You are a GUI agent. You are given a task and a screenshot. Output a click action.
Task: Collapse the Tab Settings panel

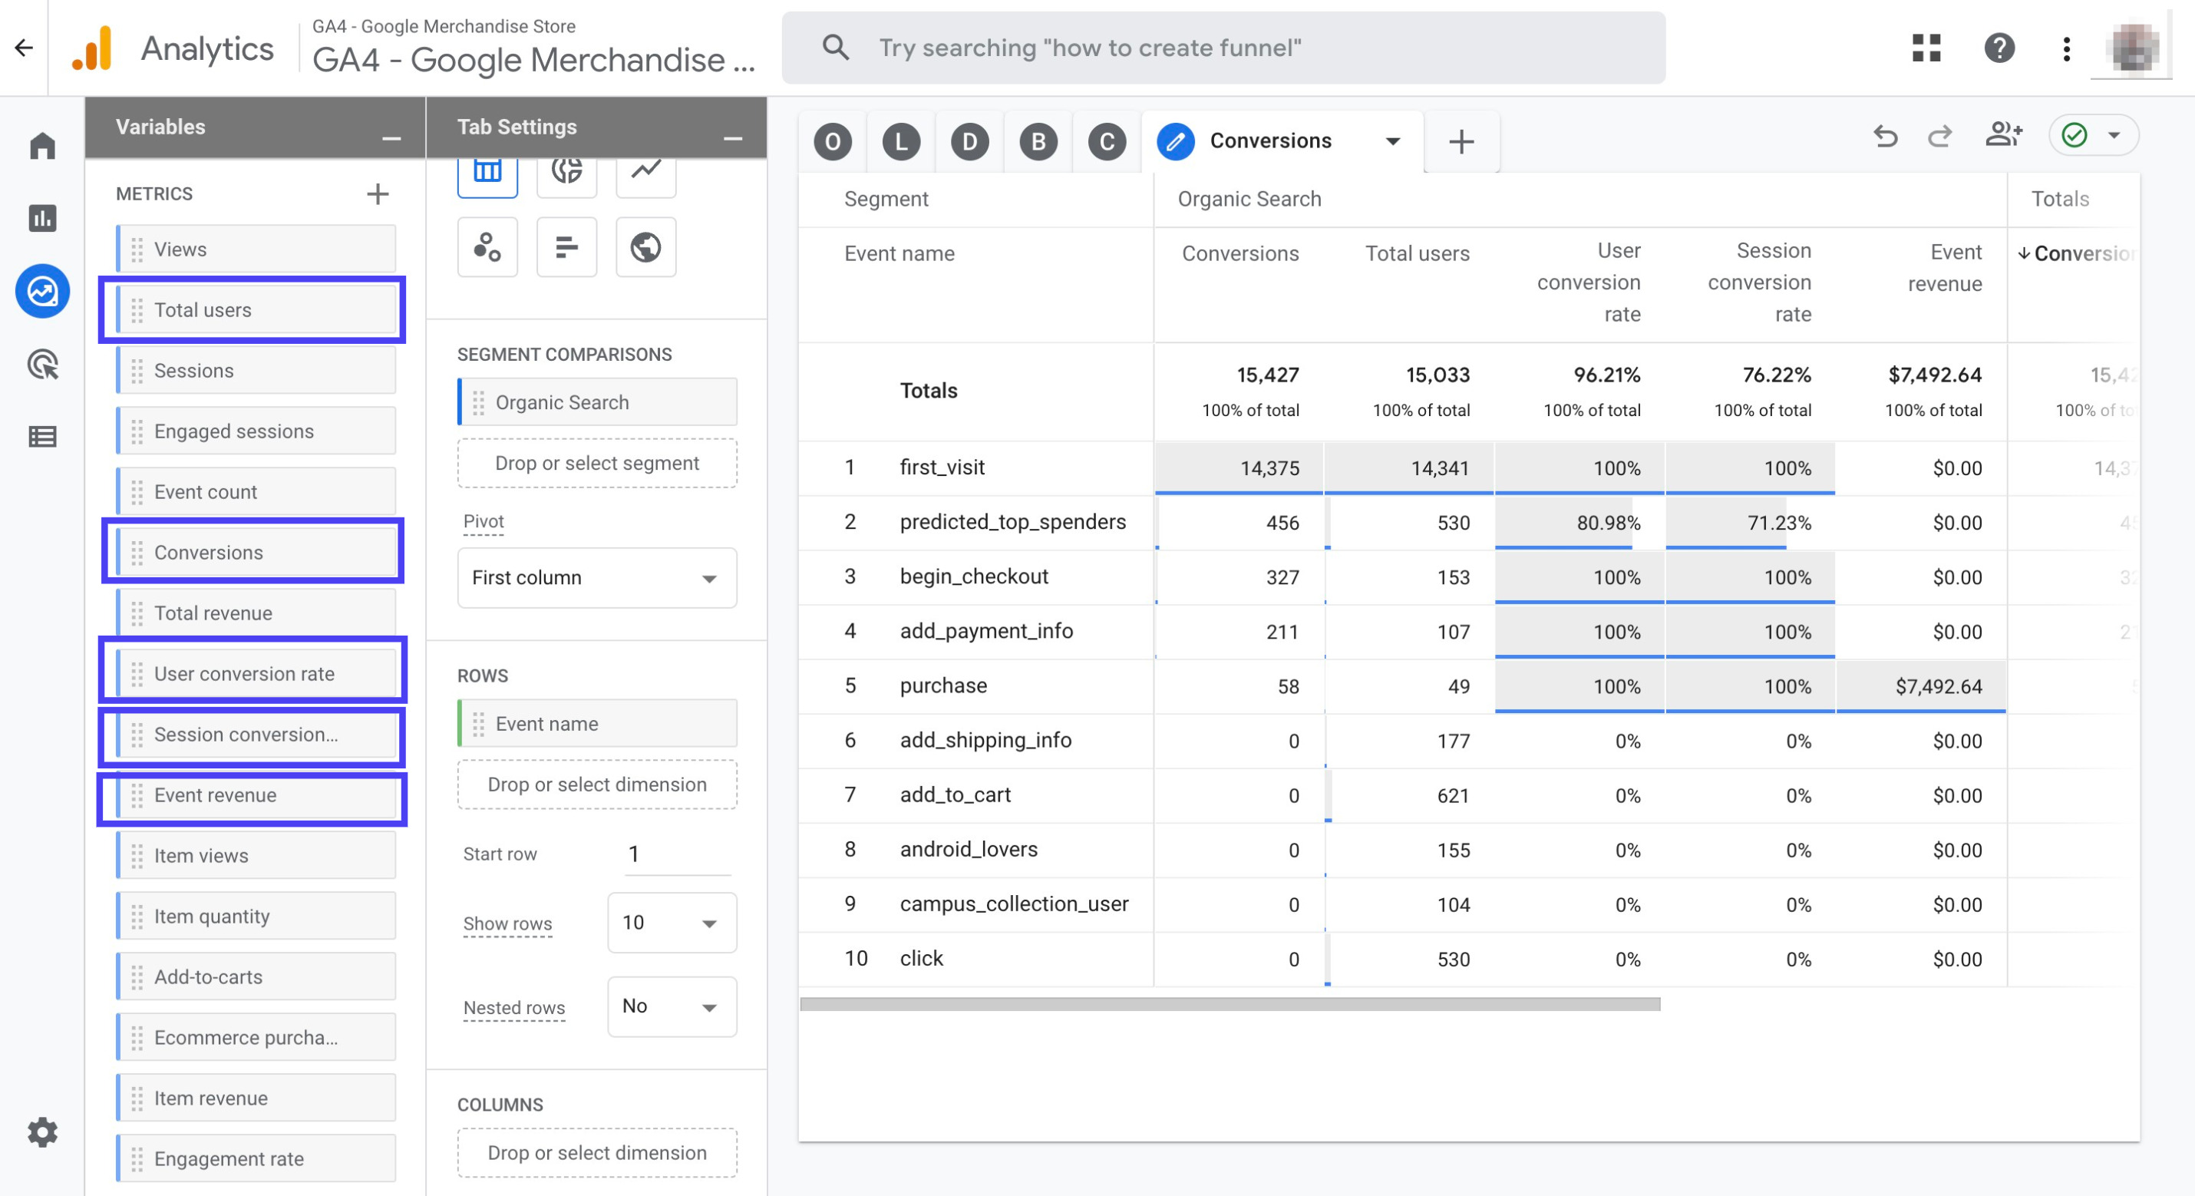[x=733, y=138]
